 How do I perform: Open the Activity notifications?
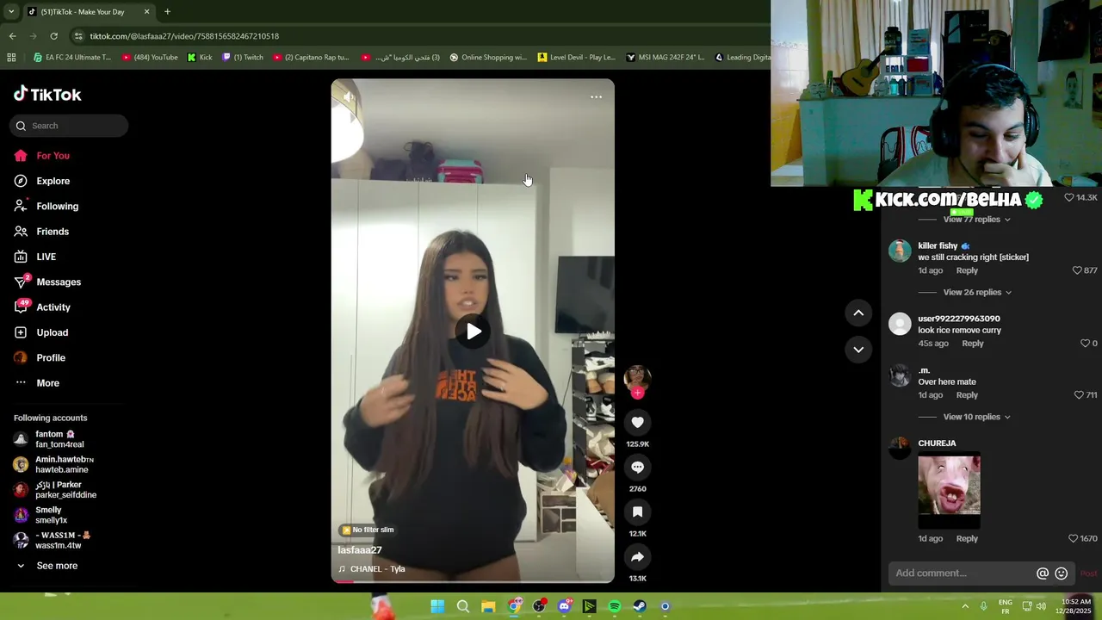pyautogui.click(x=53, y=307)
